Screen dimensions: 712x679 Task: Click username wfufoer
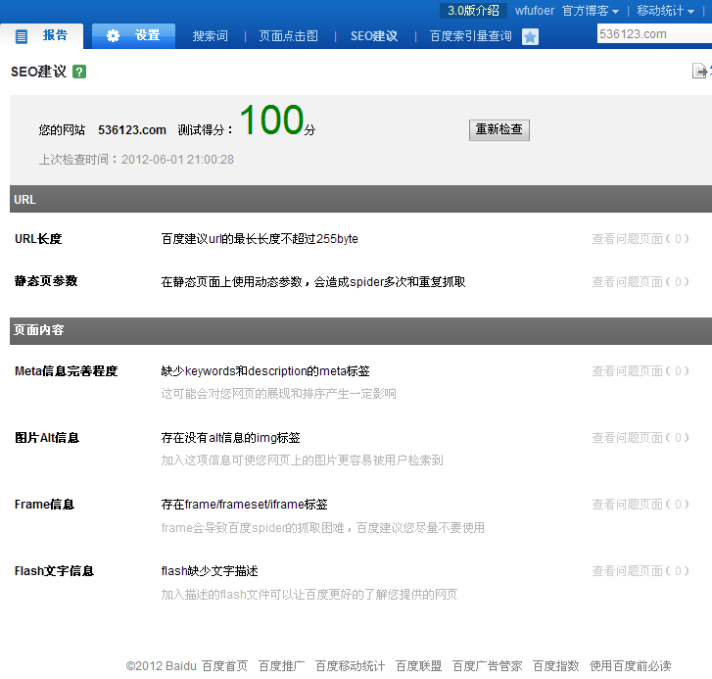(535, 11)
